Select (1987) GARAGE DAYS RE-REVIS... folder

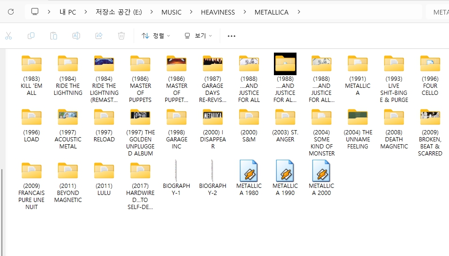pos(213,79)
